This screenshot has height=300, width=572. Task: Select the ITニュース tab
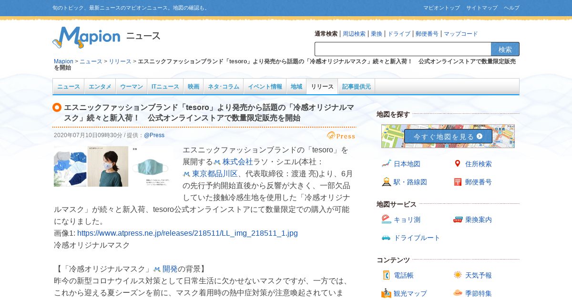click(x=165, y=87)
